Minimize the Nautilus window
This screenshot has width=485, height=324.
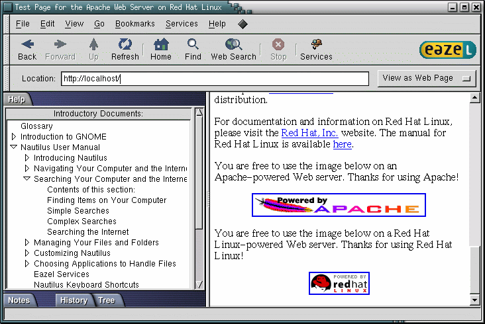click(453, 7)
